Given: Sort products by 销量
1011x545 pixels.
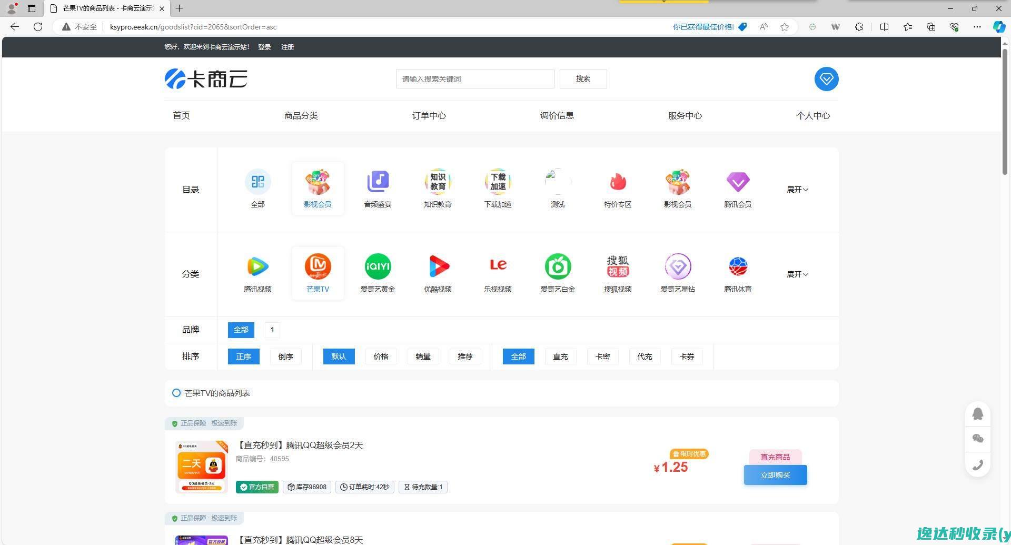Looking at the screenshot, I should tap(423, 356).
